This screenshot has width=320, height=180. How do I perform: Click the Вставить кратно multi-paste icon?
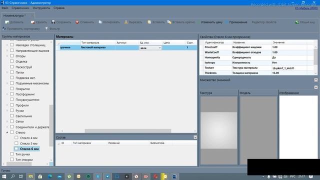click(169, 22)
